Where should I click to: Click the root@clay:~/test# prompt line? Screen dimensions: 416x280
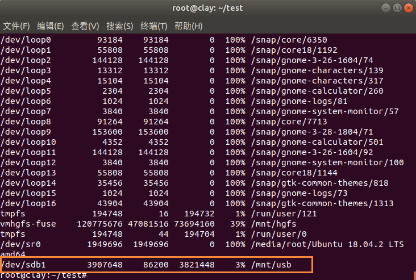[44, 276]
